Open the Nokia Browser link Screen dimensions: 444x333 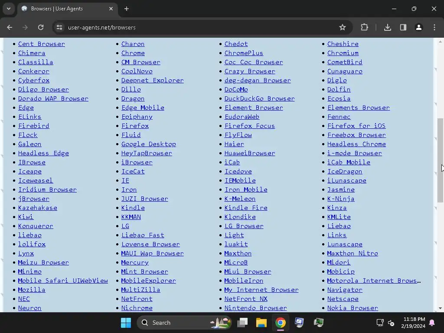point(353,308)
